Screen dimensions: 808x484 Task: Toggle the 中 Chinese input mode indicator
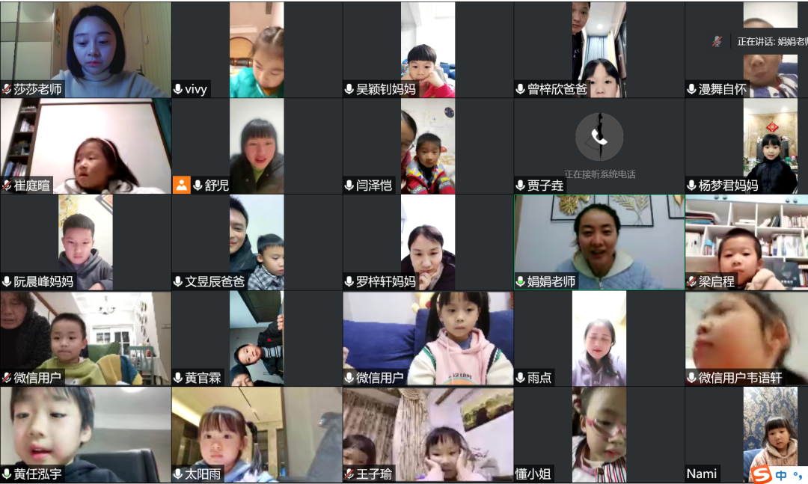point(781,475)
